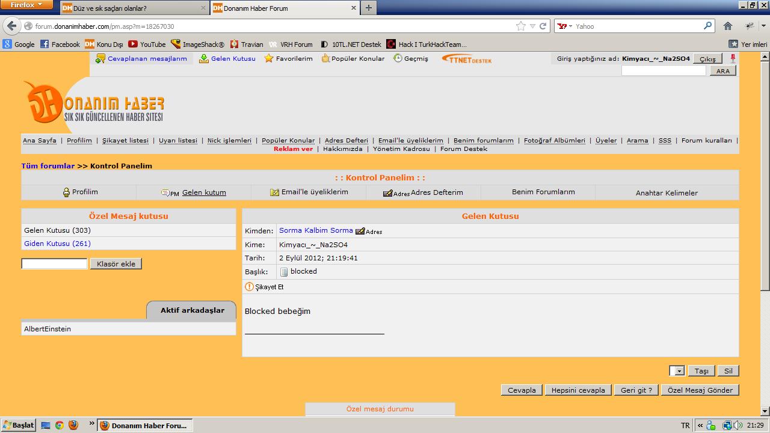Open the Yahoo search engine dropdown
This screenshot has width=770, height=433.
[564, 26]
